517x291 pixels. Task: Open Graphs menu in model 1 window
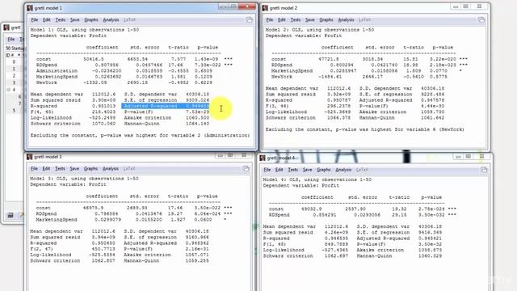(91, 19)
